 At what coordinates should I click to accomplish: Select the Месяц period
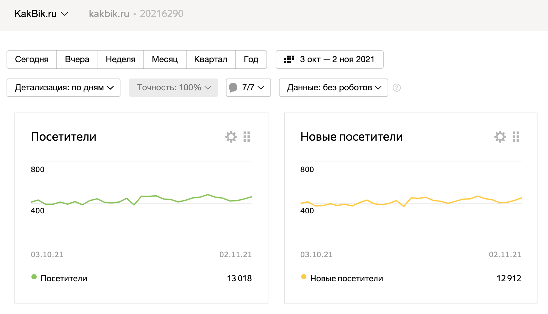[165, 60]
